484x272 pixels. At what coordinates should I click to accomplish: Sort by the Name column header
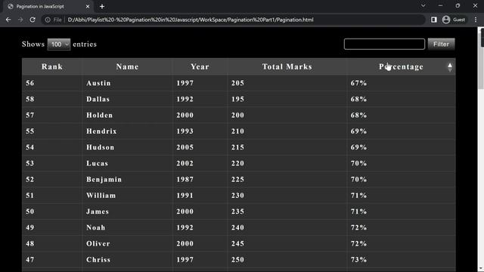pos(127,66)
